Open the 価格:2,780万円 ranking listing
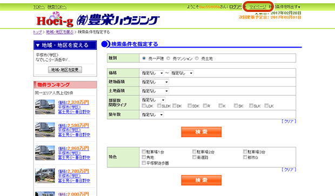This screenshot has width=335, height=196. 73,171
